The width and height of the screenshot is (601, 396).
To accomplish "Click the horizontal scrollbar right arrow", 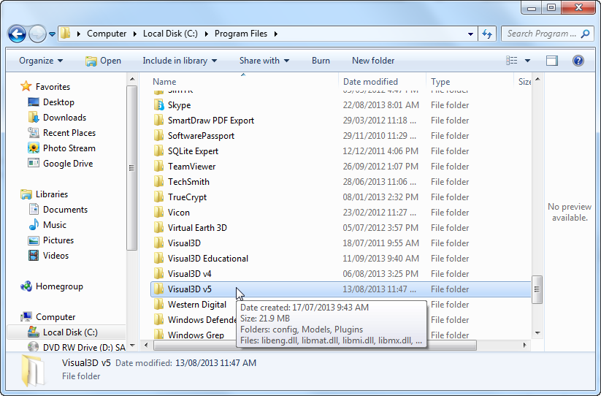I will coord(525,345).
